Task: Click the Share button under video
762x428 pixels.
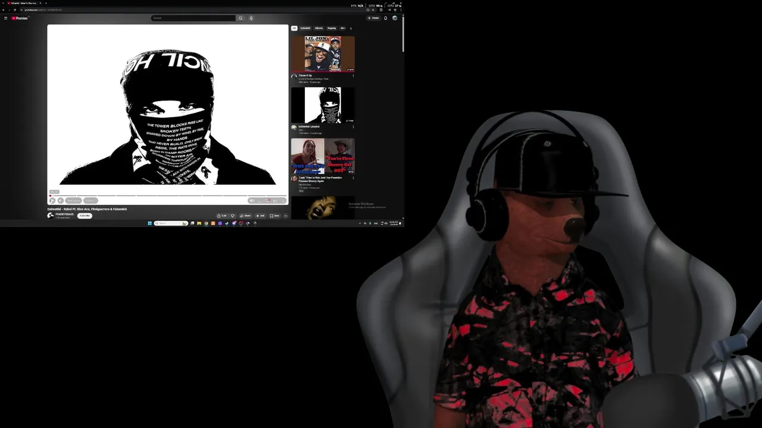Action: [245, 216]
